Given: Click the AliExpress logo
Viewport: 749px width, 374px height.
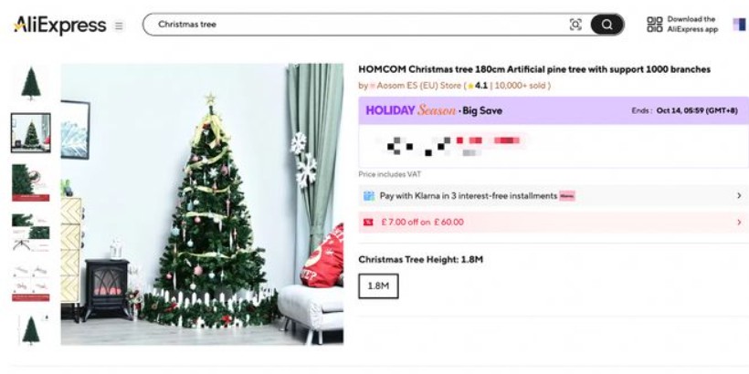Looking at the screenshot, I should click(59, 26).
